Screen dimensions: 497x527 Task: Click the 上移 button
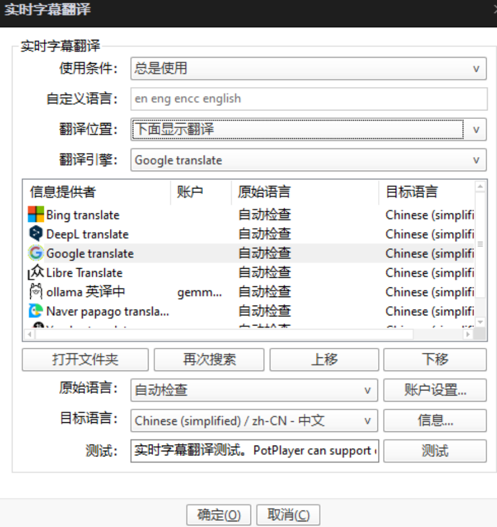pyautogui.click(x=324, y=360)
